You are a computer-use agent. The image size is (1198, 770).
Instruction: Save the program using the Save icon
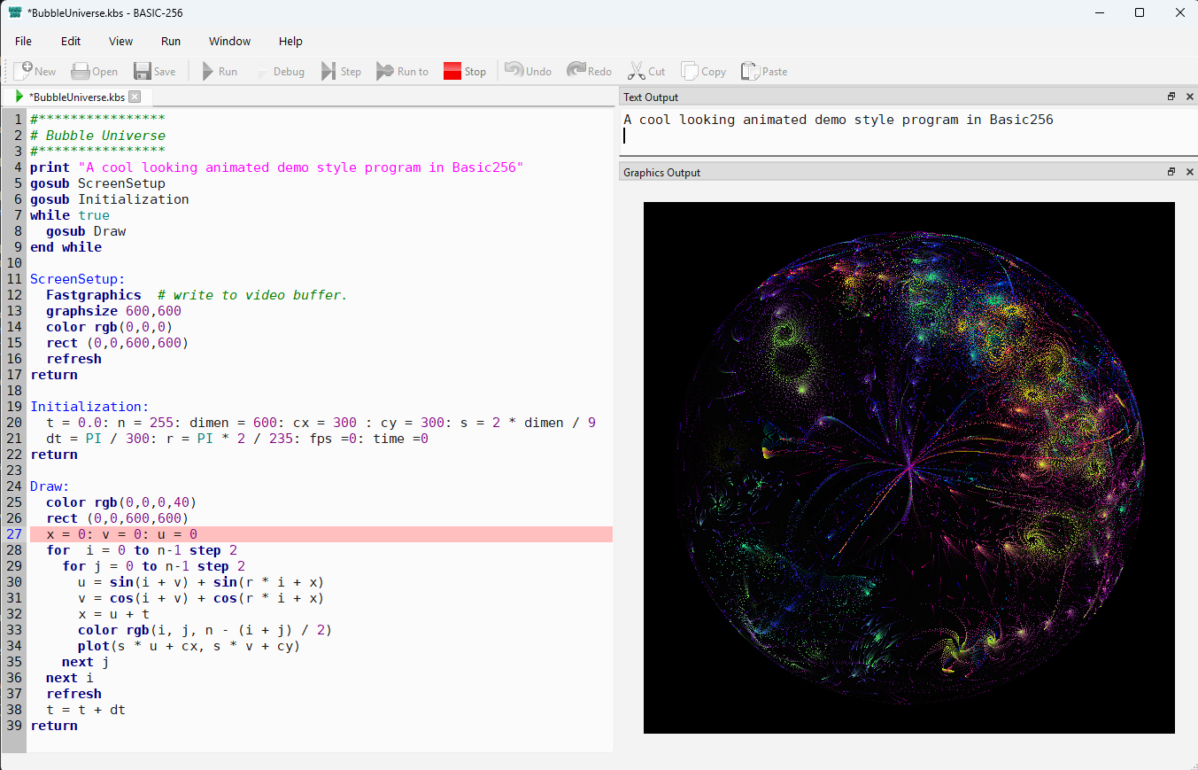154,71
